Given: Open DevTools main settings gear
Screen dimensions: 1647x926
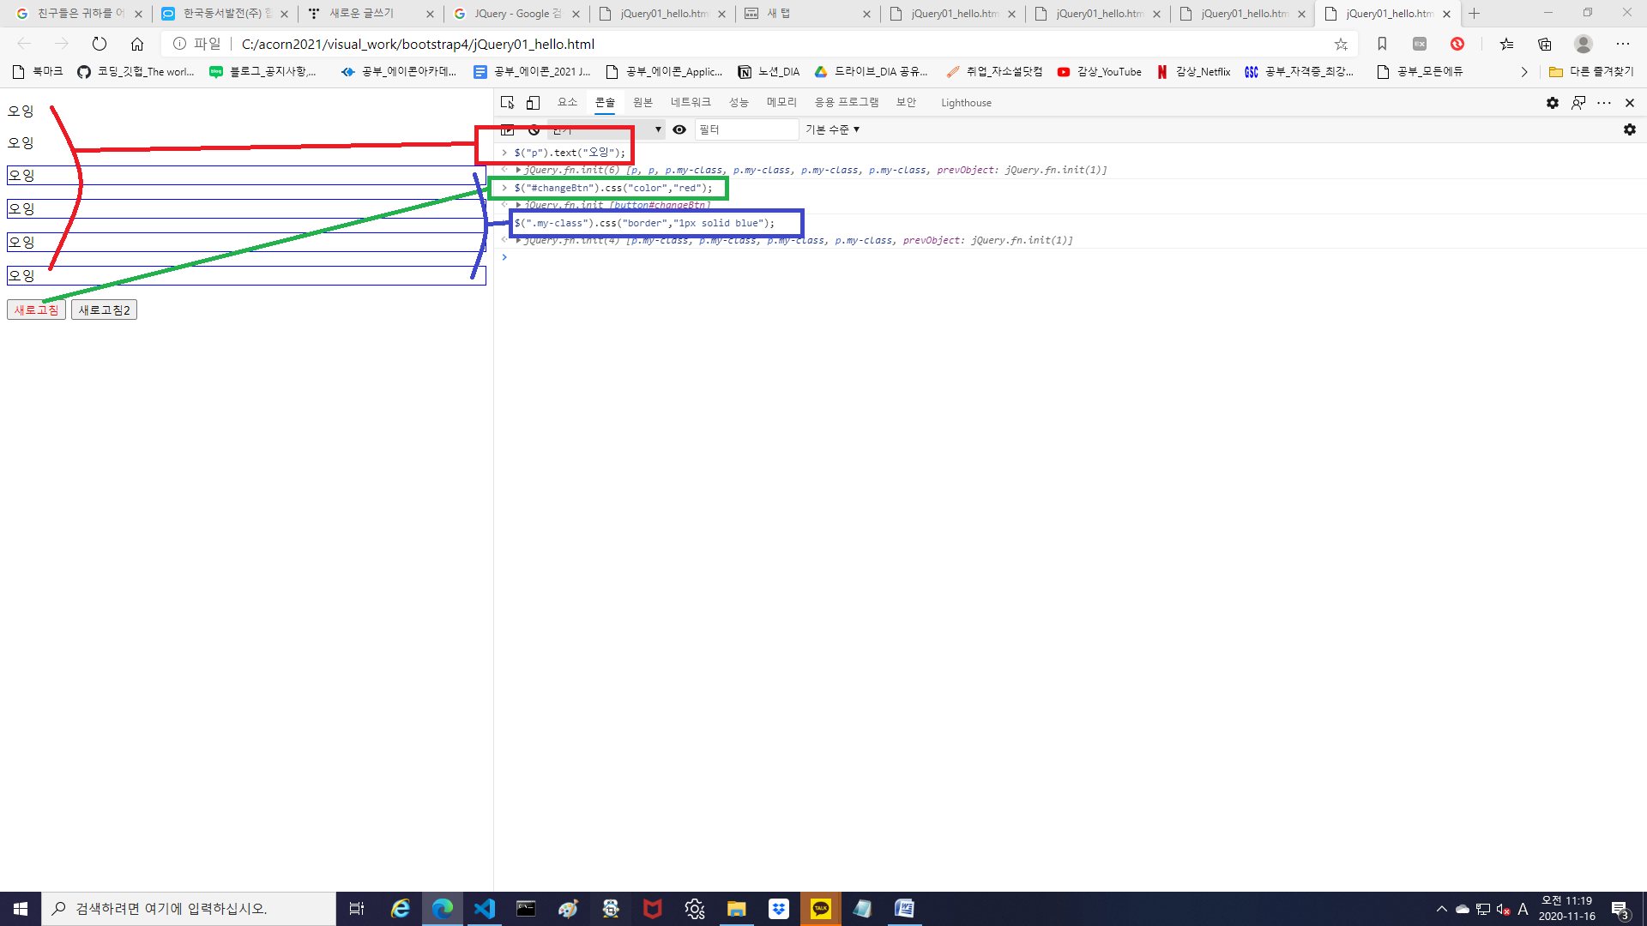Looking at the screenshot, I should click(1552, 103).
